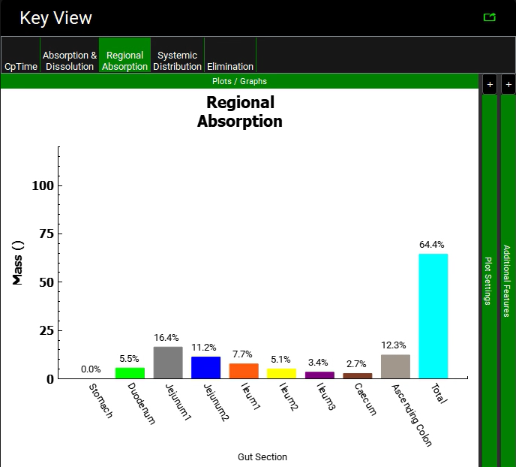Open the vertical Additional Features panel
Viewport: 516px width, 467px height.
508,281
